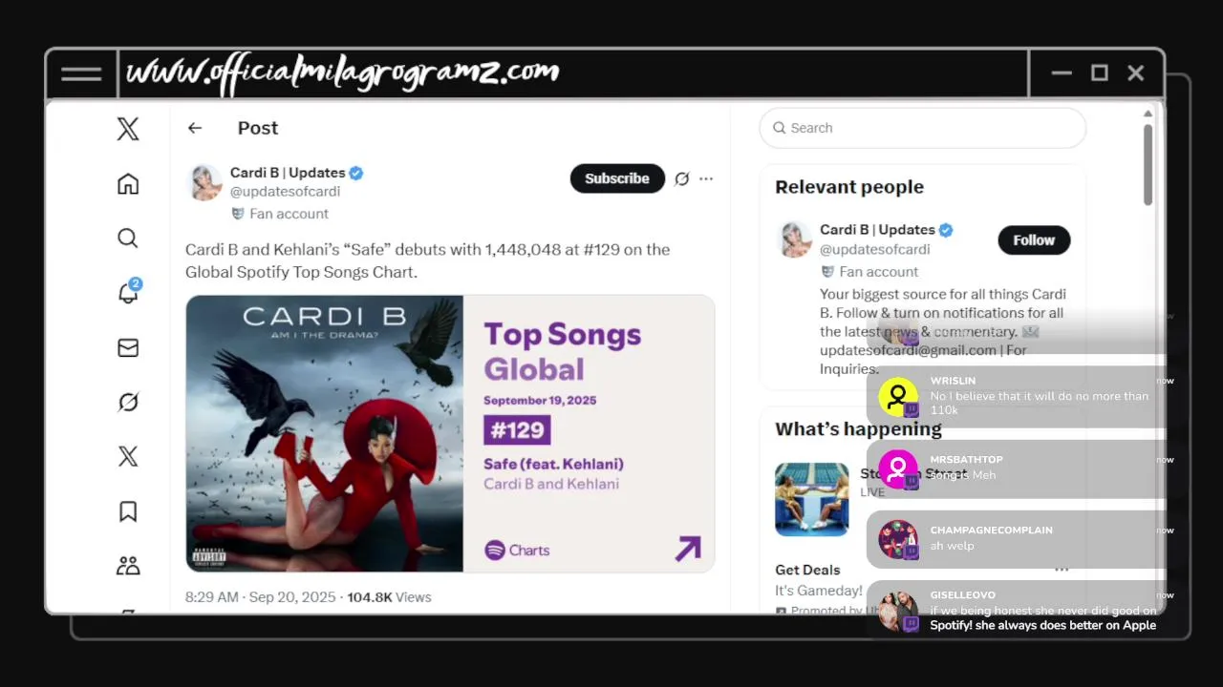Image resolution: width=1223 pixels, height=687 pixels.
Task: Click the www.officialmilagrogramz.com title text
Action: [342, 73]
